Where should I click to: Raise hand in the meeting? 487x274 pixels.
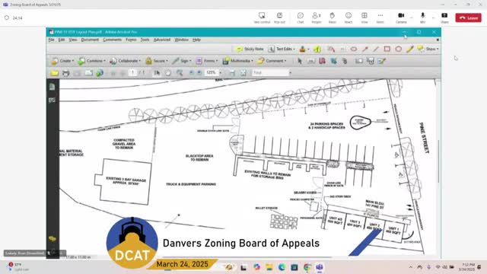coord(332,18)
